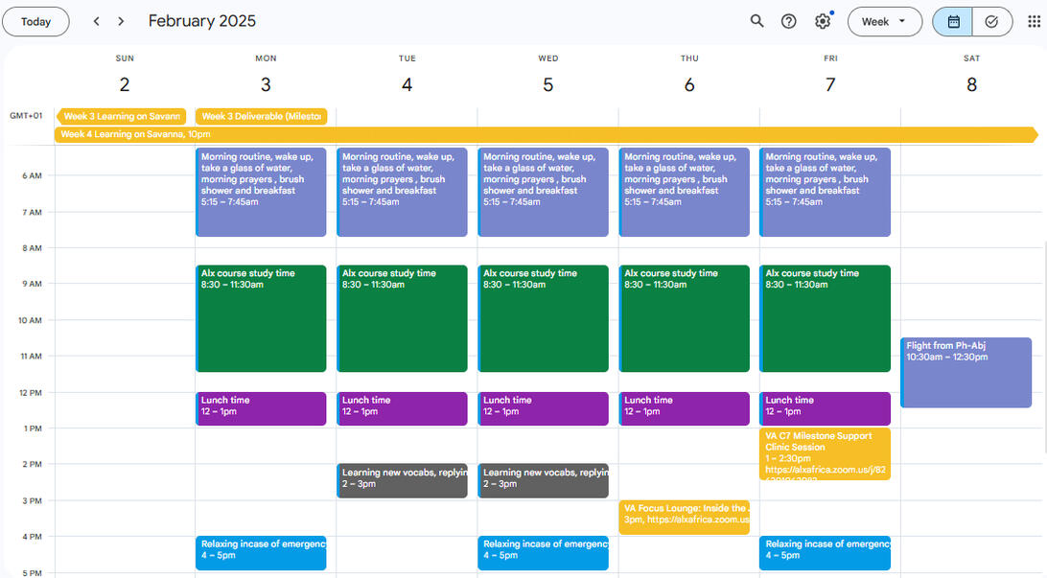1047x578 pixels.
Task: Go to the next week arrow
Action: click(x=121, y=21)
